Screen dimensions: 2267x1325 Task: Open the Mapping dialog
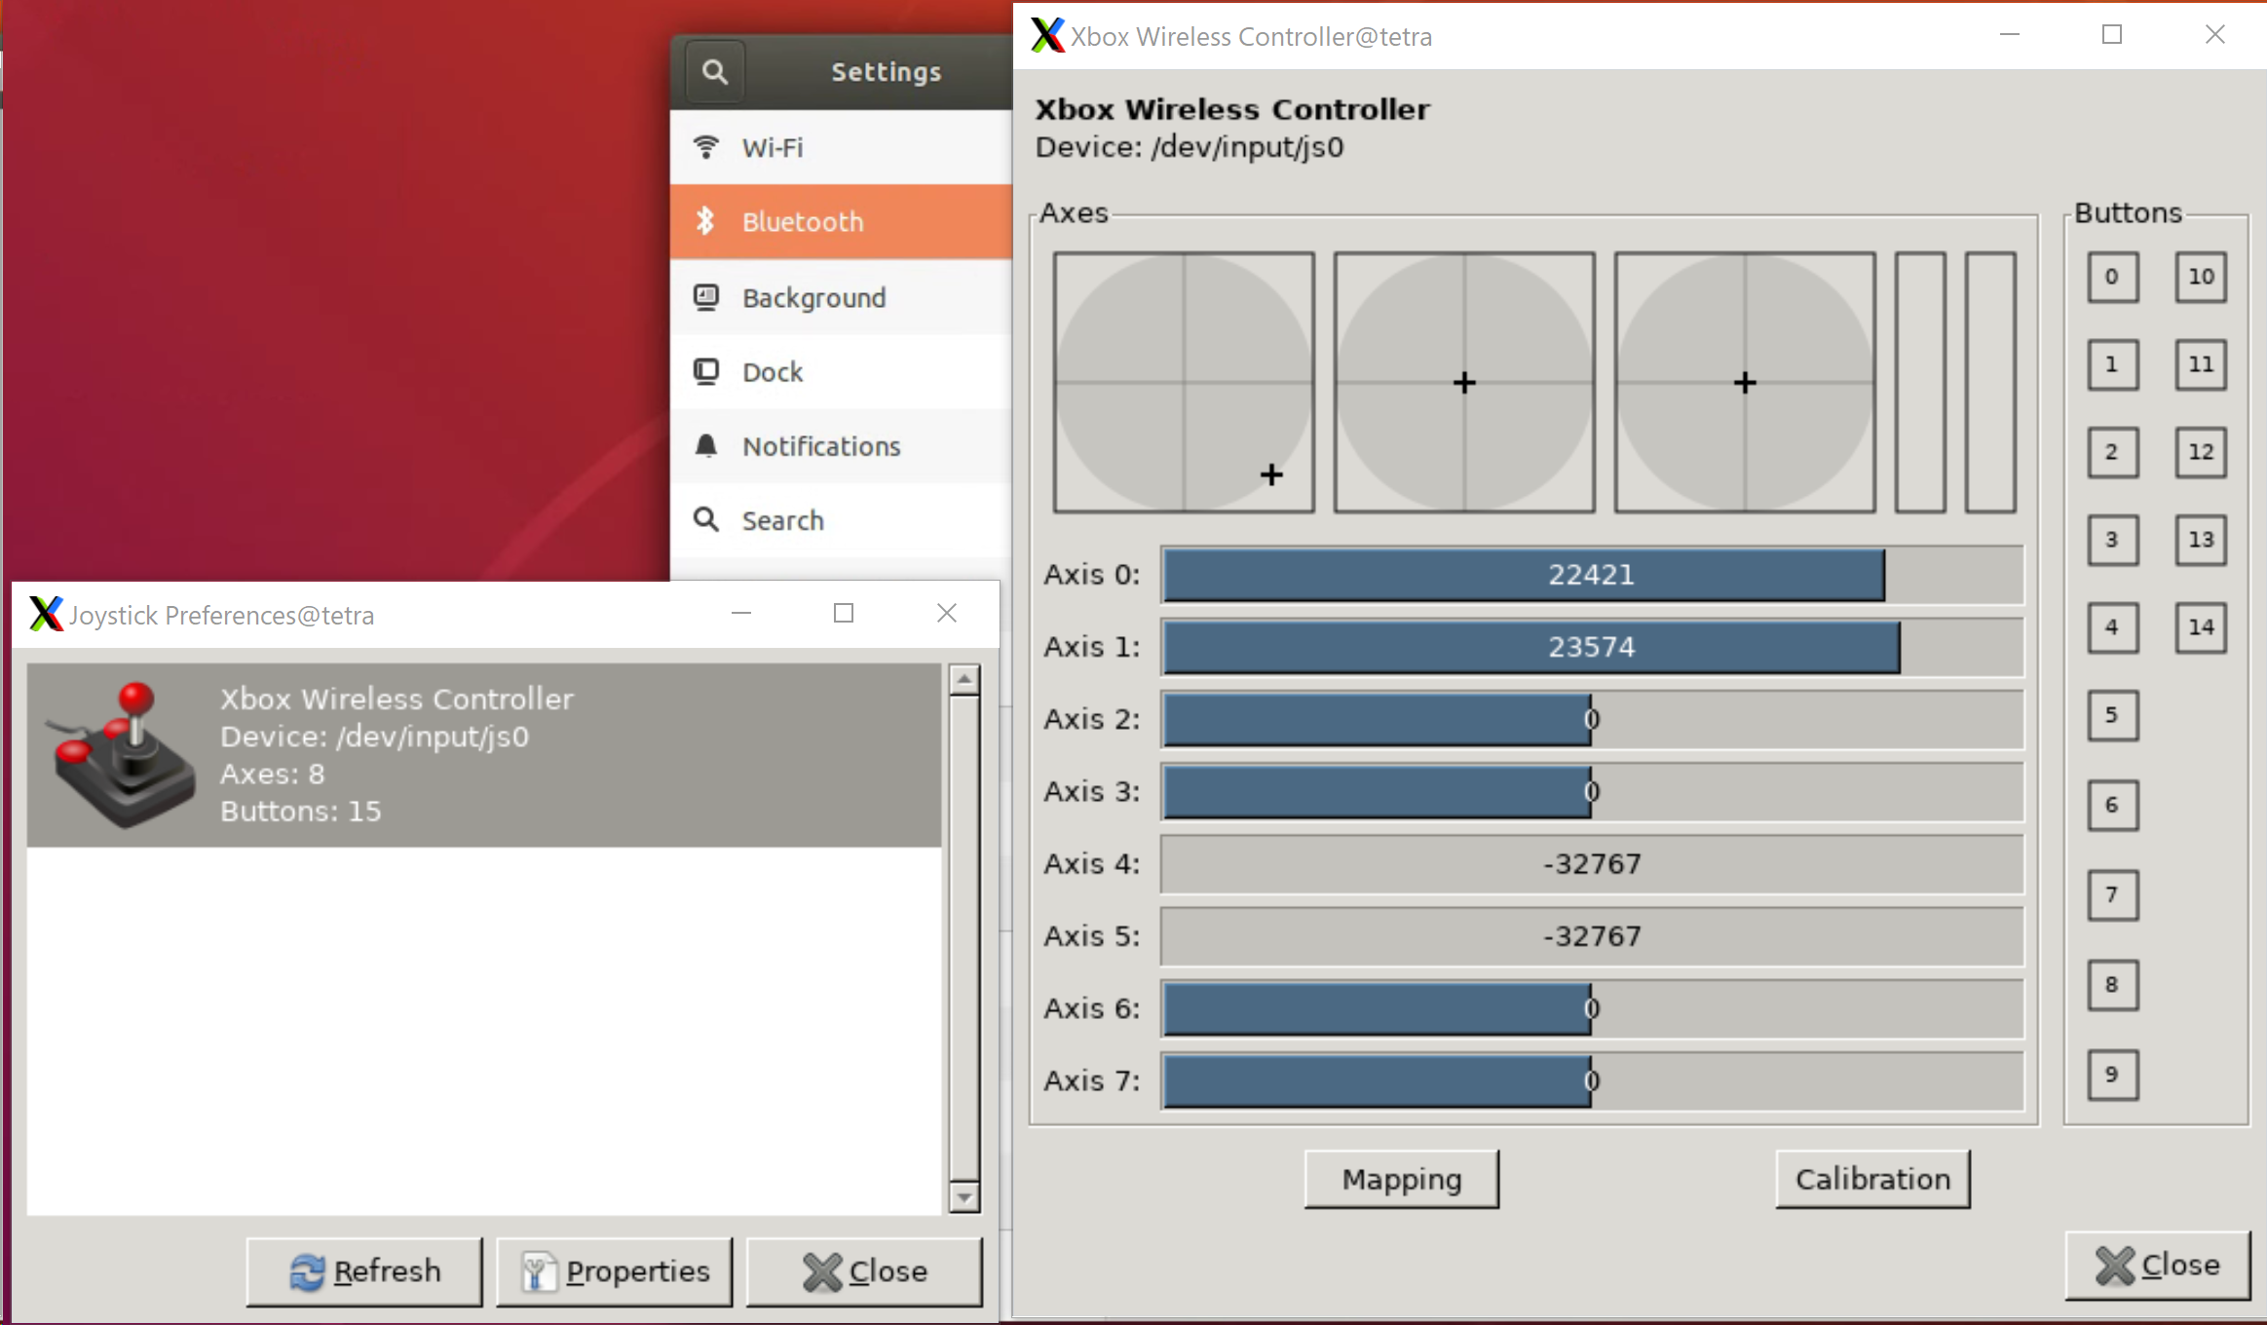click(1401, 1179)
